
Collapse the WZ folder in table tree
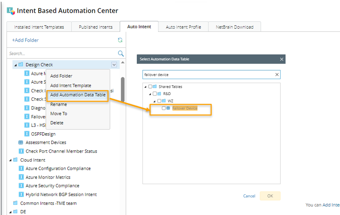click(155, 101)
